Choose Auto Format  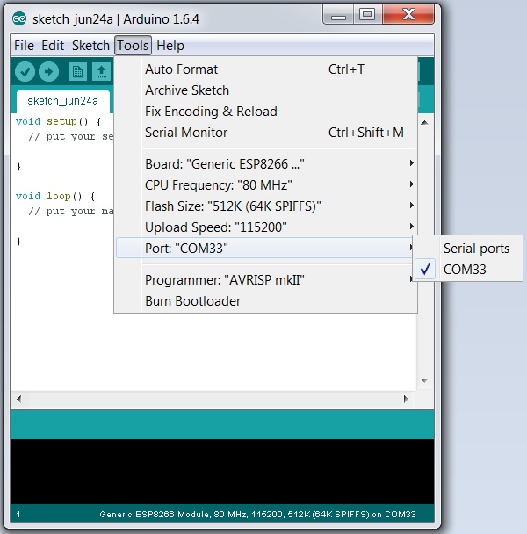[x=266, y=69]
